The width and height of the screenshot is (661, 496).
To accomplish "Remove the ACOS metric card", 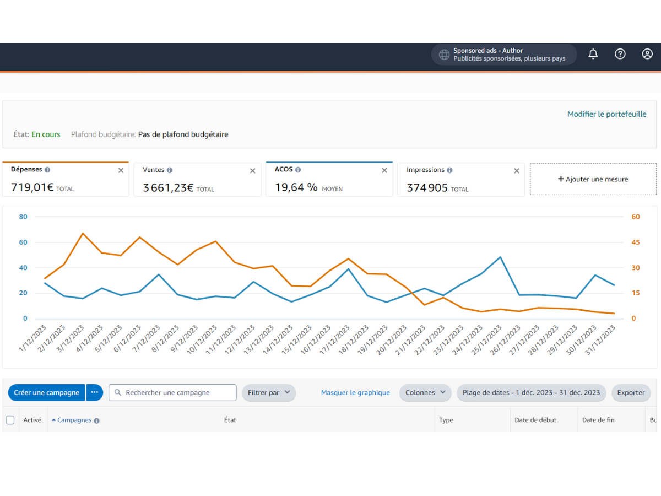I will pos(384,170).
